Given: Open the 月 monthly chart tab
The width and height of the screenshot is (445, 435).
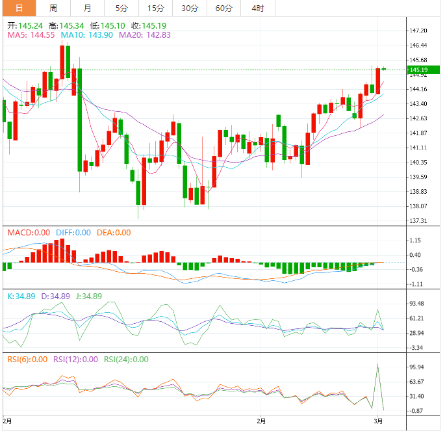Looking at the screenshot, I should pyautogui.click(x=87, y=8).
